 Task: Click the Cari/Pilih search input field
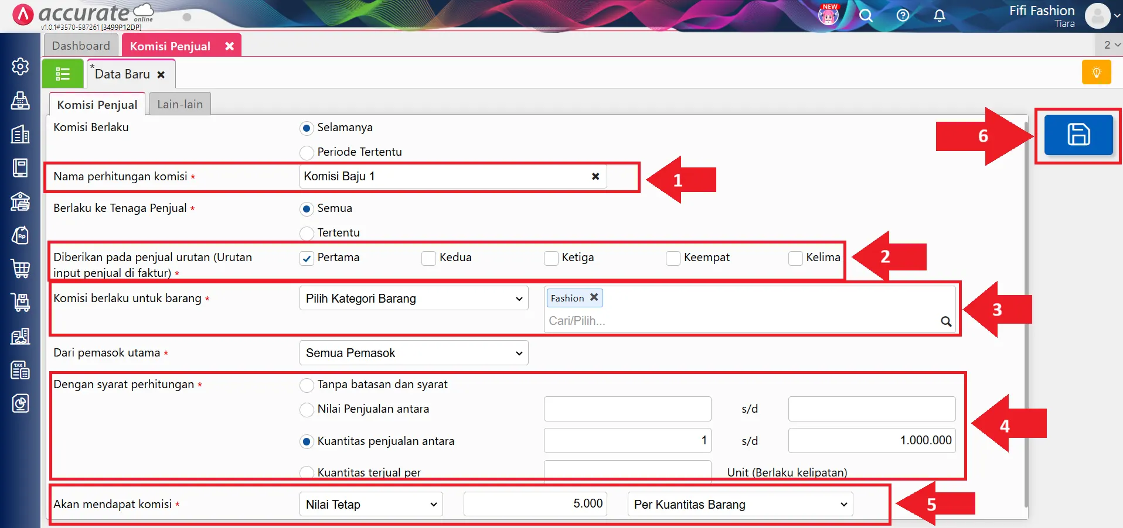tap(741, 321)
